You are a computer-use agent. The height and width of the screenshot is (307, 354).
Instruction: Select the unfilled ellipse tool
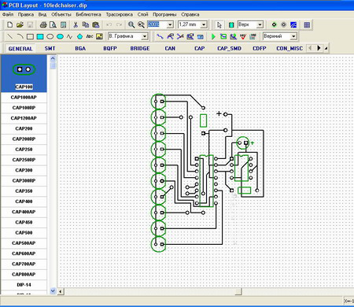click(50, 36)
